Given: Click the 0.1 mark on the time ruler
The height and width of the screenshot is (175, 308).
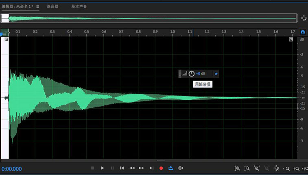Looking at the screenshot, I should pos(17,32).
